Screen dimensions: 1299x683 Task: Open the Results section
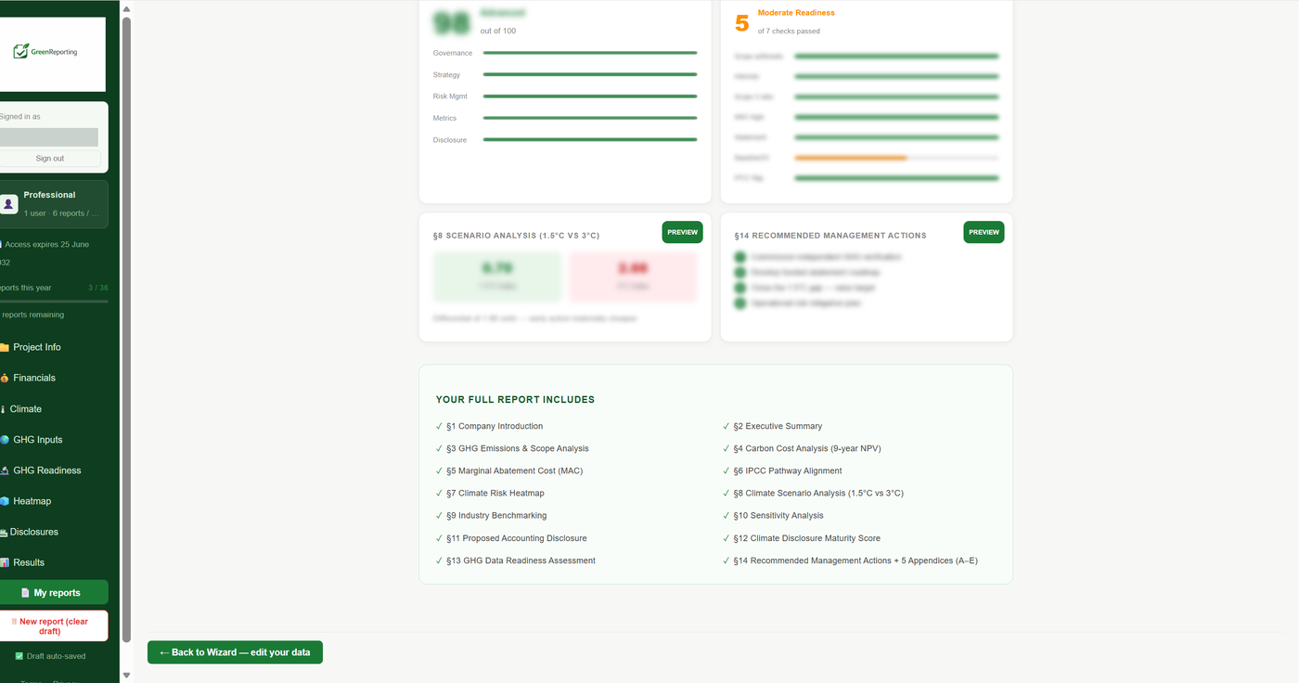point(29,562)
